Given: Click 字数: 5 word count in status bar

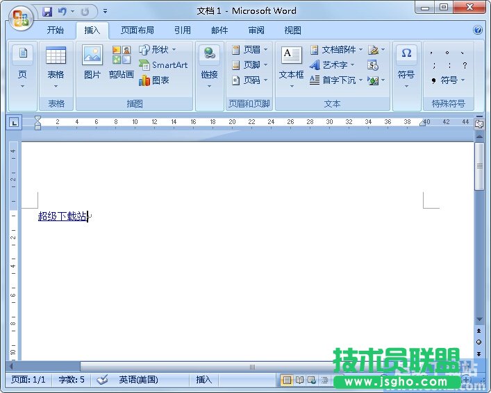Looking at the screenshot, I should [x=72, y=380].
